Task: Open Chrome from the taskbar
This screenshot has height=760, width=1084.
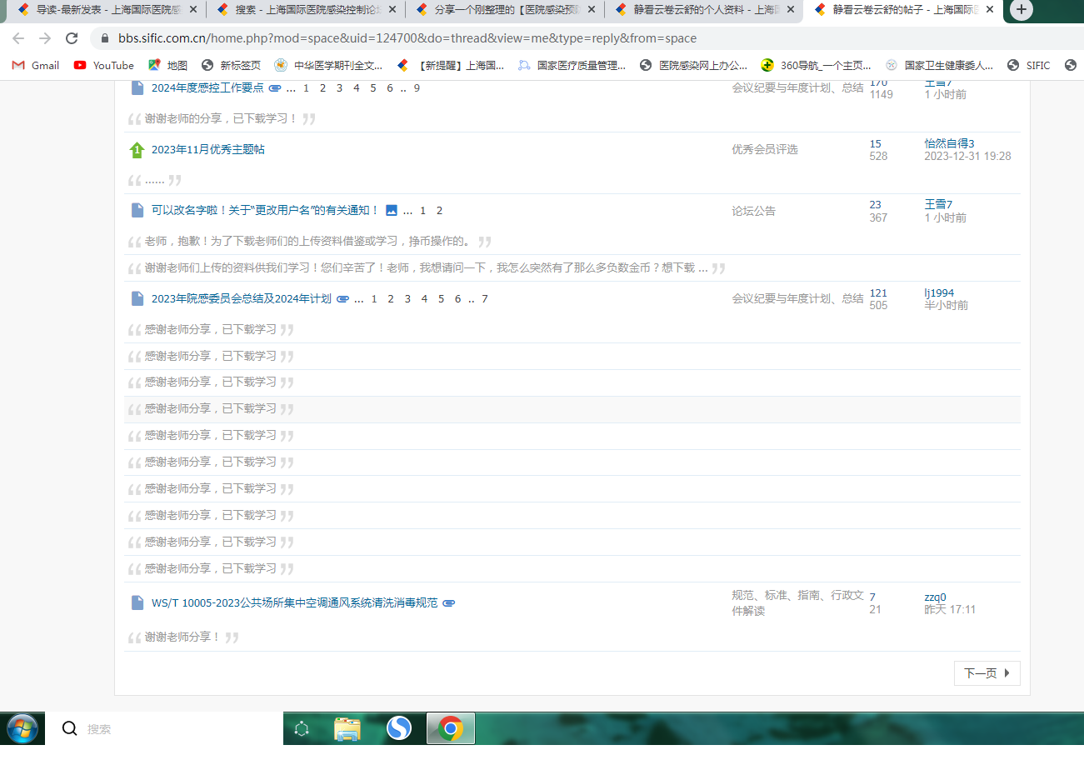Action: pos(450,727)
